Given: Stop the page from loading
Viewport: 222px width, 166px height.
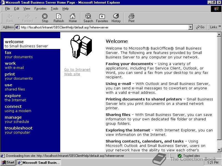Looking at the screenshot, I should pos(45,18).
